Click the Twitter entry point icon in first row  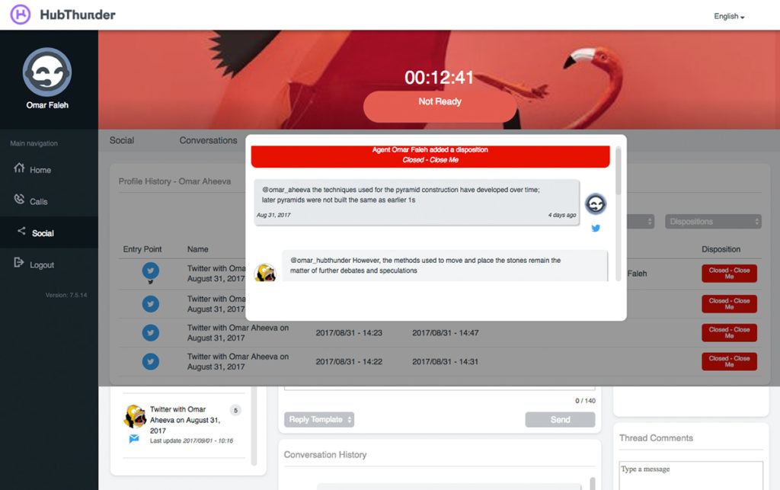(151, 270)
